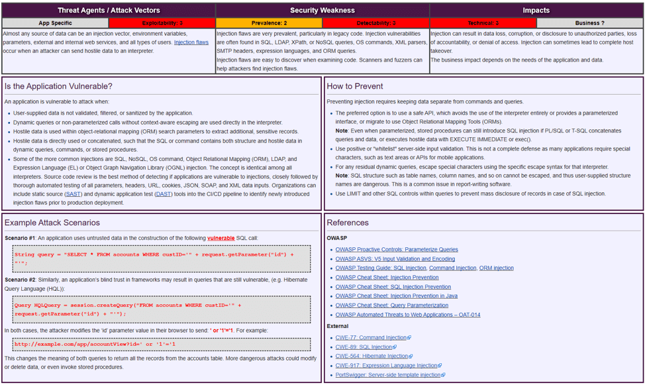Click the "References" heading
The height and width of the screenshot is (385, 645).
[348, 223]
